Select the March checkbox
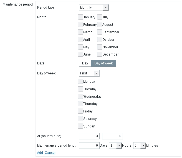 80,32
